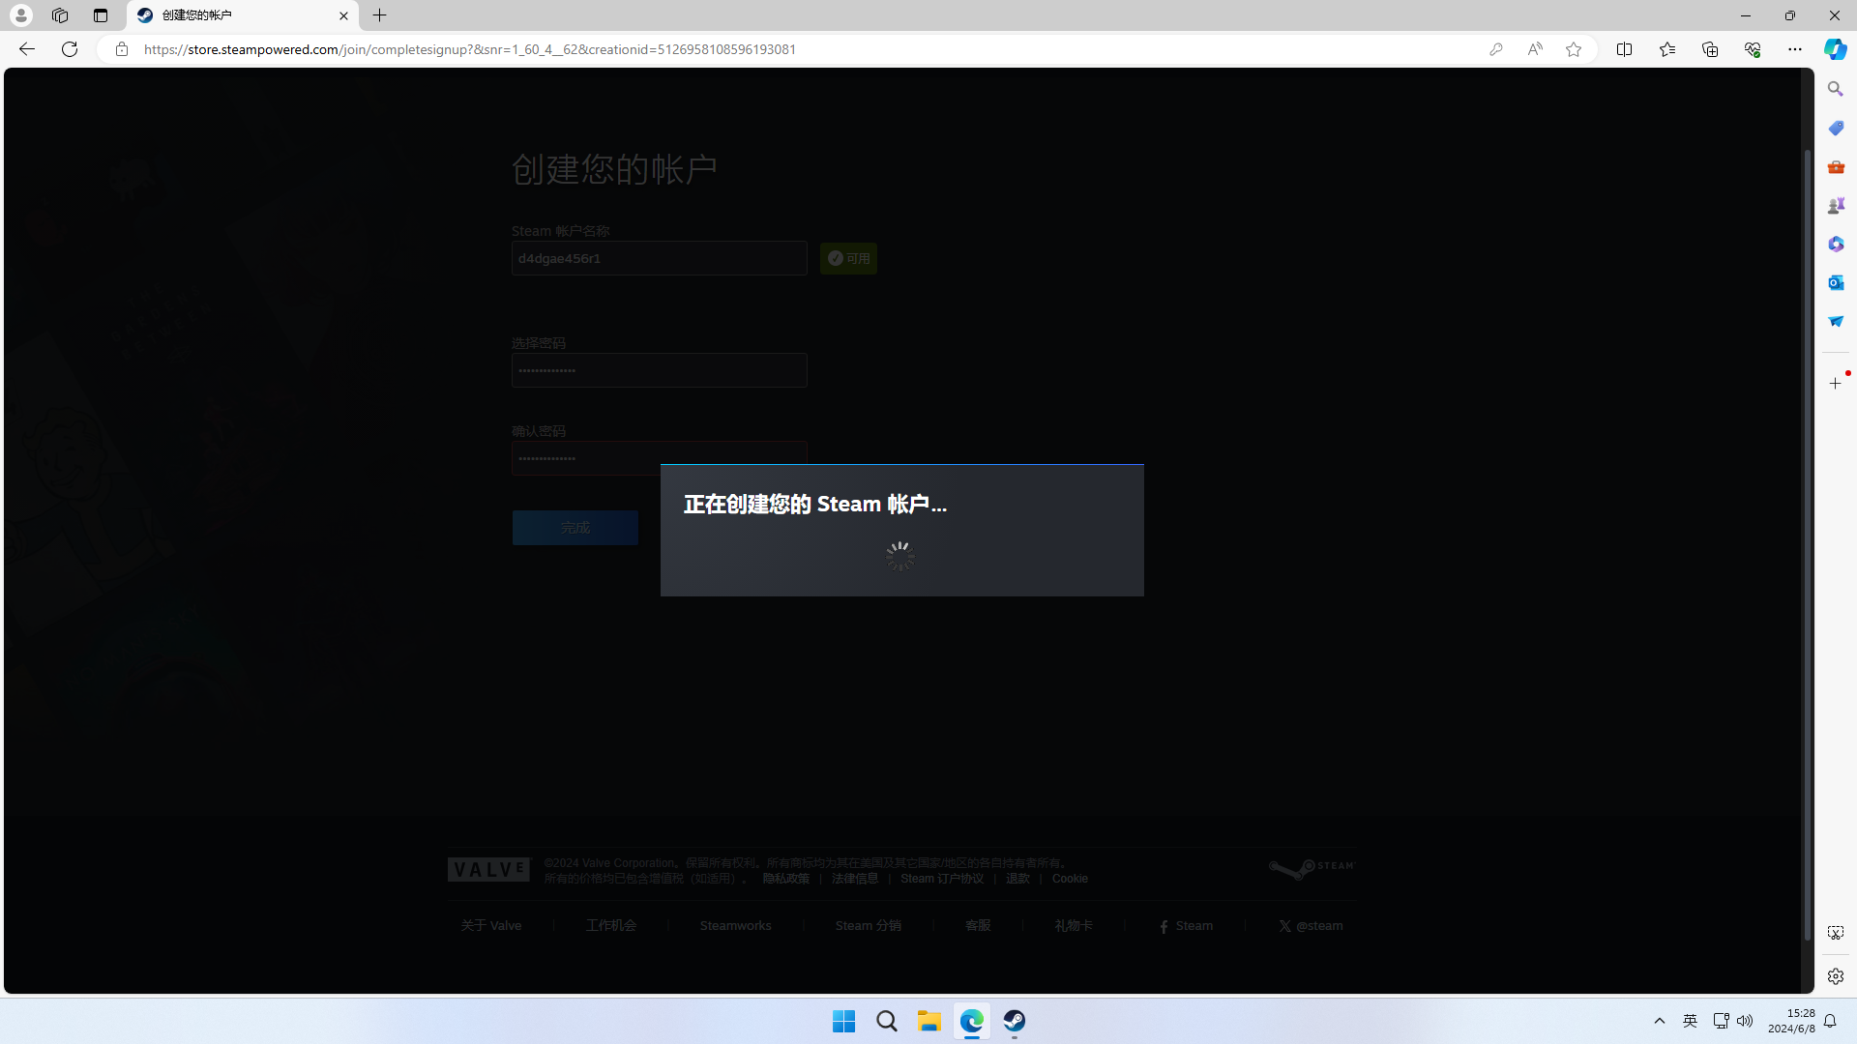The width and height of the screenshot is (1857, 1044).
Task: Add page to favorites star icon
Action: 1574,49
